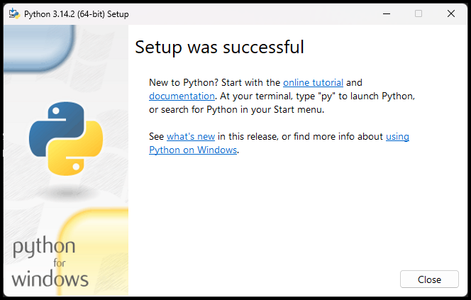Image resolution: width=471 pixels, height=300 pixels.
Task: Open the documentation link
Action: pyautogui.click(x=182, y=95)
